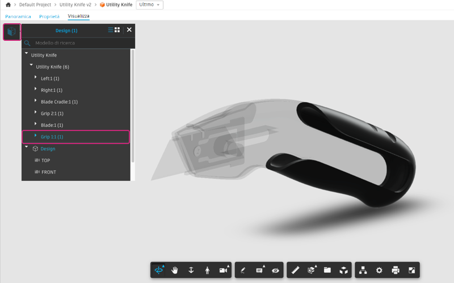This screenshot has width=454, height=283.
Task: Expand the Left:1 (1) component
Action: 36,77
